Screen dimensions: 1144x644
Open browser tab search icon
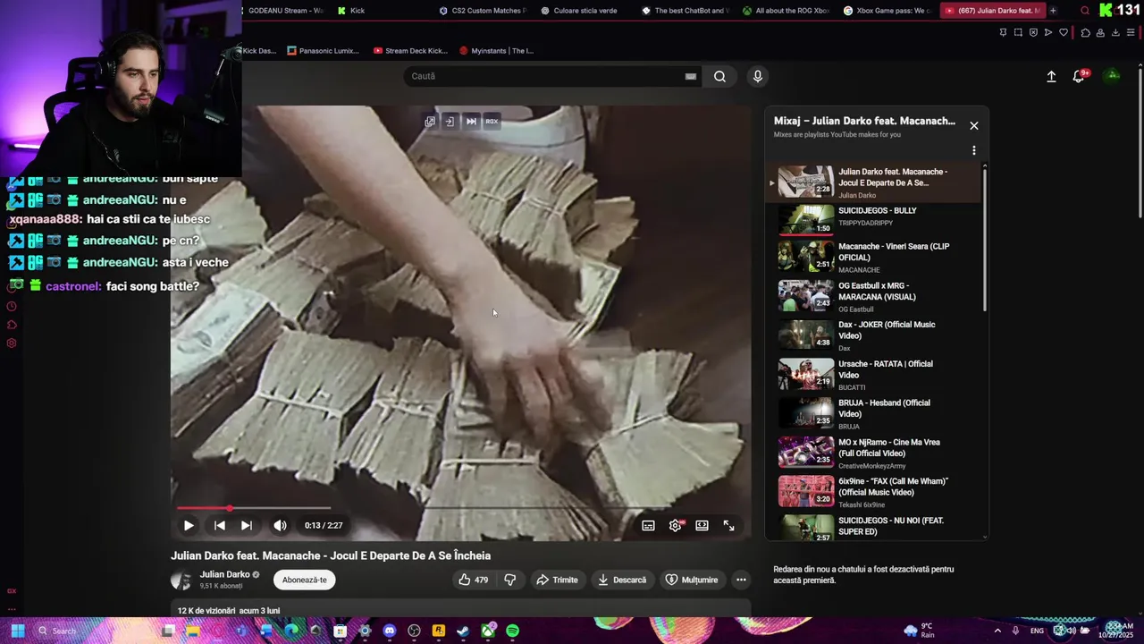click(1085, 11)
